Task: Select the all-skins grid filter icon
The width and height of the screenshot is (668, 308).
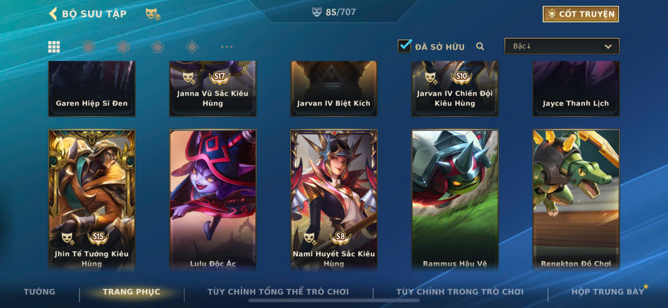Action: click(x=54, y=47)
